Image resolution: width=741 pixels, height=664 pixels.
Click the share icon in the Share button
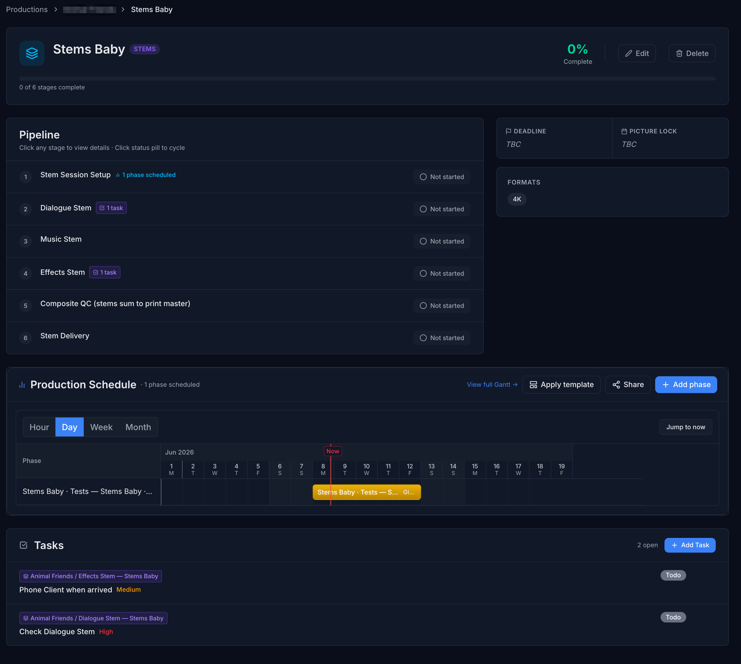pos(616,385)
